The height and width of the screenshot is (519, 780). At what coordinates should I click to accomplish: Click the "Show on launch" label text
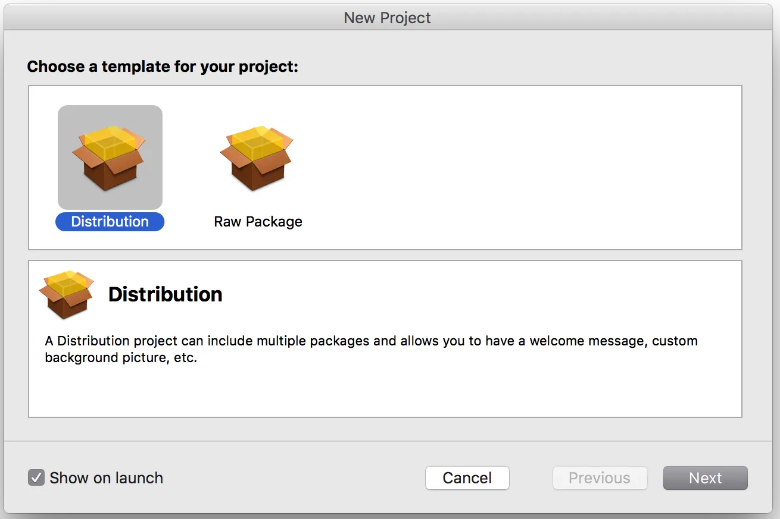[x=106, y=478]
